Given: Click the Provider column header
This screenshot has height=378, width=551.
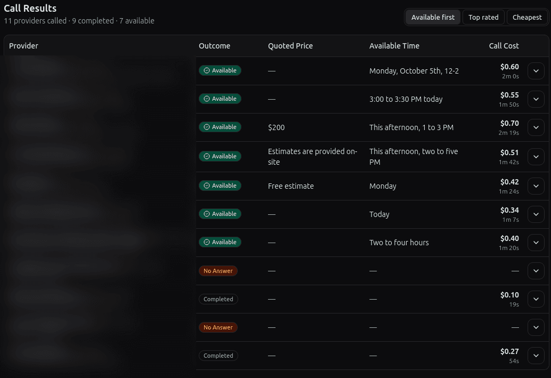Looking at the screenshot, I should click(x=23, y=46).
